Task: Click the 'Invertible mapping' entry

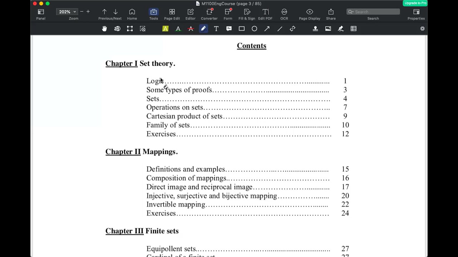Action: pyautogui.click(x=176, y=205)
